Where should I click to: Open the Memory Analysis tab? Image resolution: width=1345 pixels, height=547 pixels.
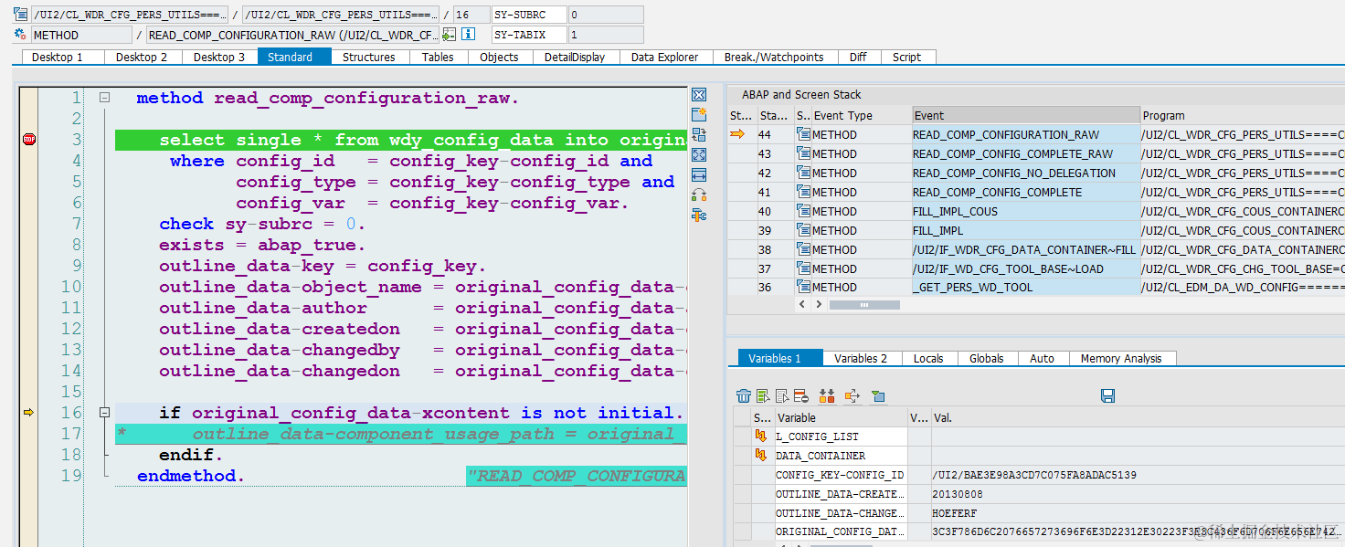click(1121, 358)
